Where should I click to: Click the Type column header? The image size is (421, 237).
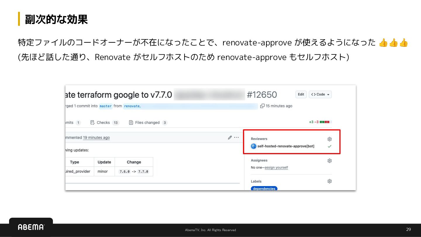point(75,162)
